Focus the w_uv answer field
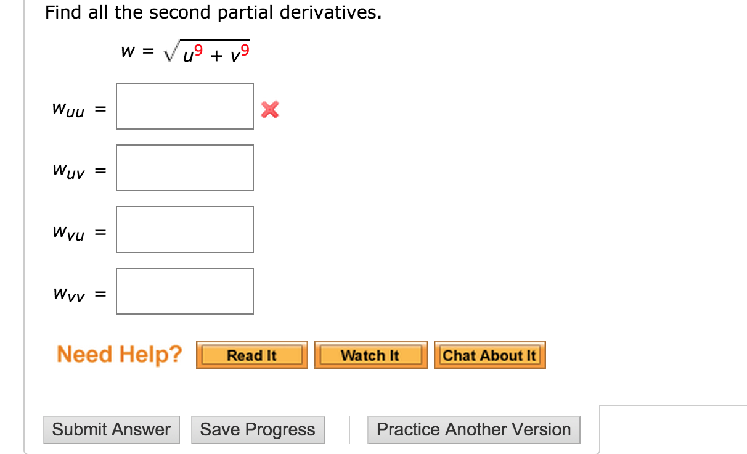Screen dimensions: 747x454 tap(184, 168)
